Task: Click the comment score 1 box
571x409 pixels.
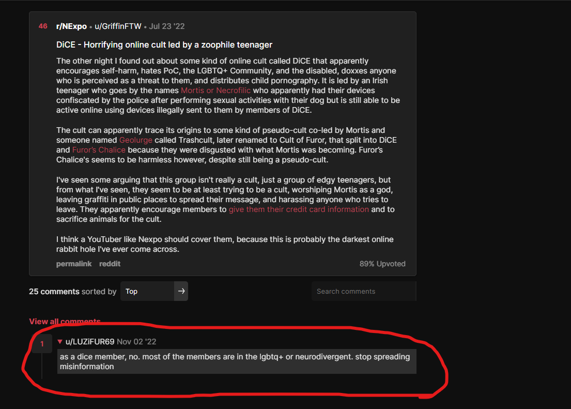Action: point(42,343)
